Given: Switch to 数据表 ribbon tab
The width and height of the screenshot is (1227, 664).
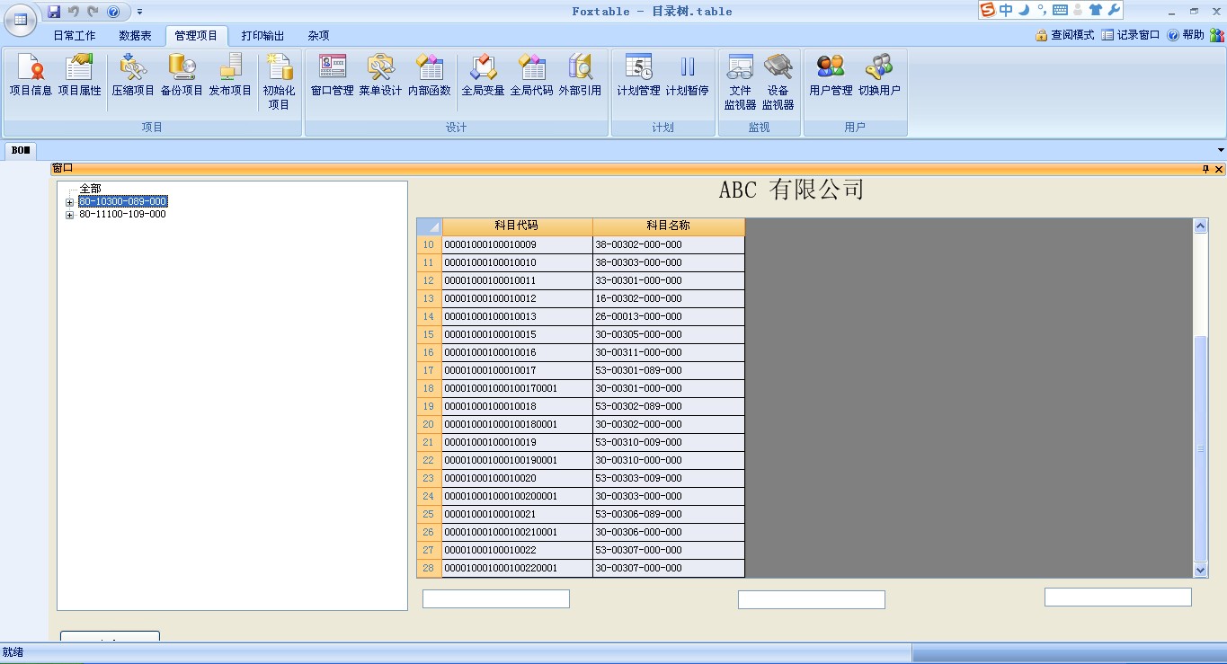Looking at the screenshot, I should pos(136,36).
